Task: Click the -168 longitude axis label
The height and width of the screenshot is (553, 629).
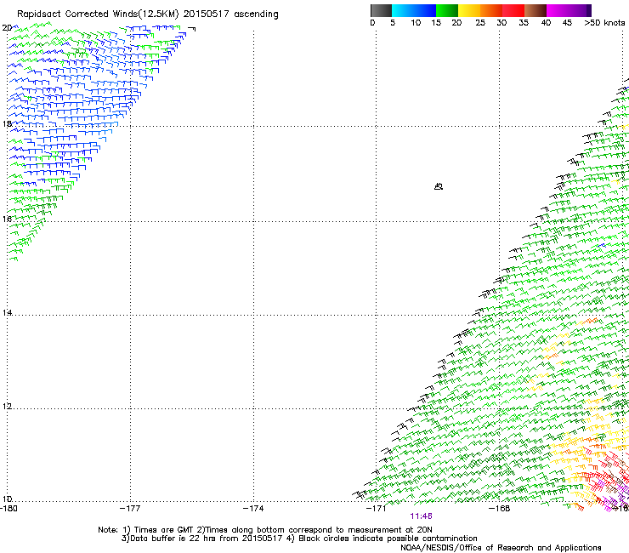Action: (500, 509)
